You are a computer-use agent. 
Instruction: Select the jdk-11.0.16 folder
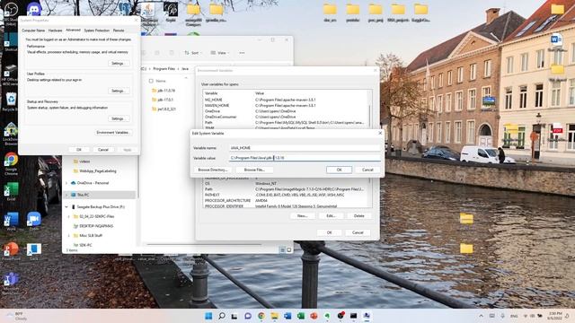164,90
